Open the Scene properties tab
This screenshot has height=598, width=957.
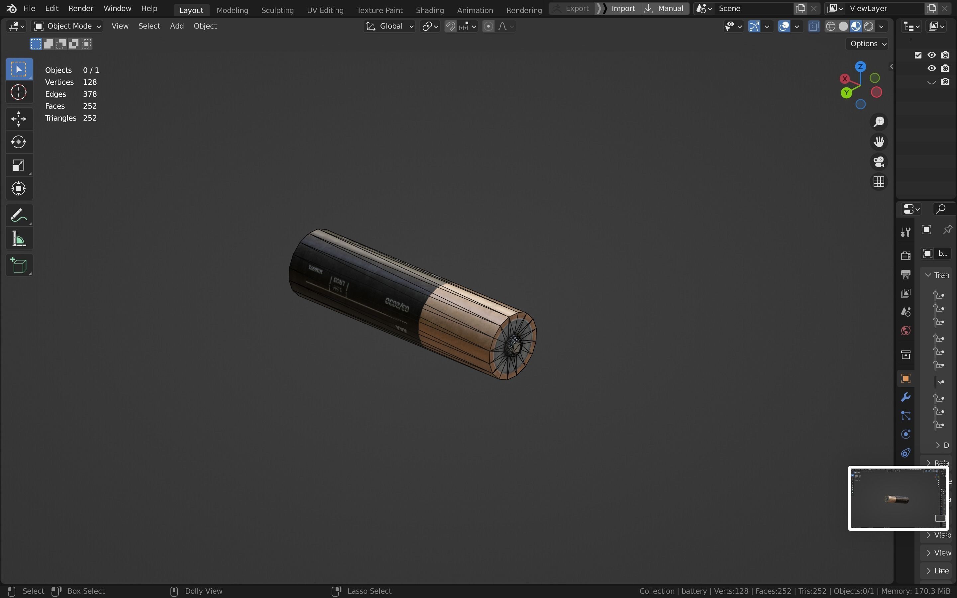(905, 312)
